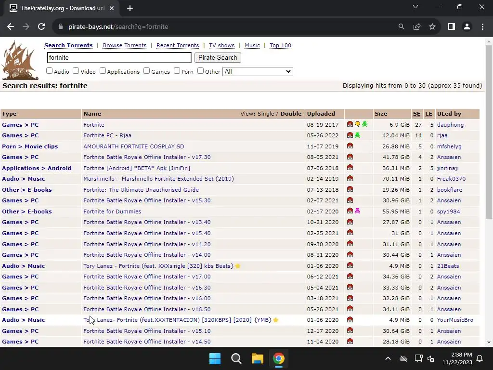Open uploader Anssaien on v17.30 row

pos(449,157)
